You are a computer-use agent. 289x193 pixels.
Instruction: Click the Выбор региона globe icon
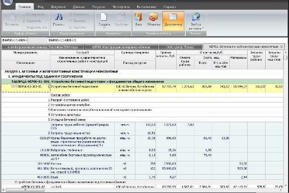196,17
